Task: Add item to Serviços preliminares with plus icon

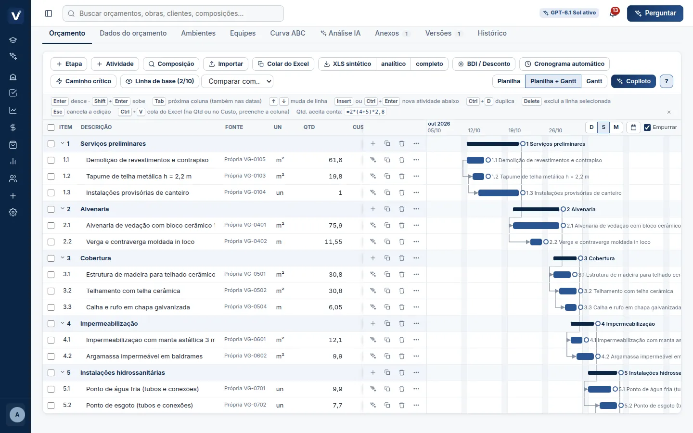Action: tap(373, 144)
